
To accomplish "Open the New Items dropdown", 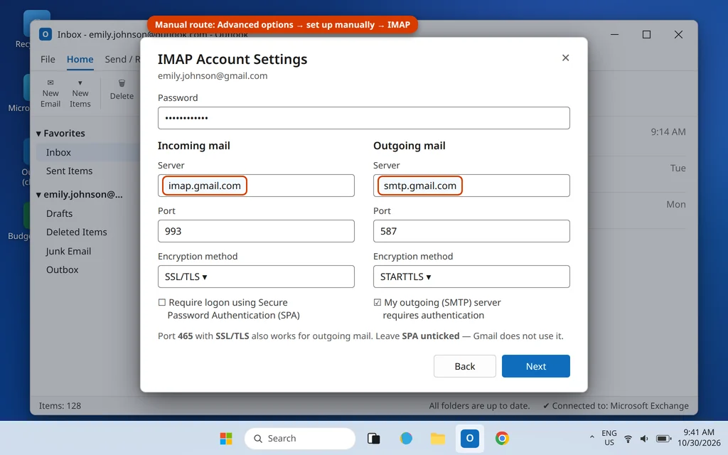I will 80,93.
